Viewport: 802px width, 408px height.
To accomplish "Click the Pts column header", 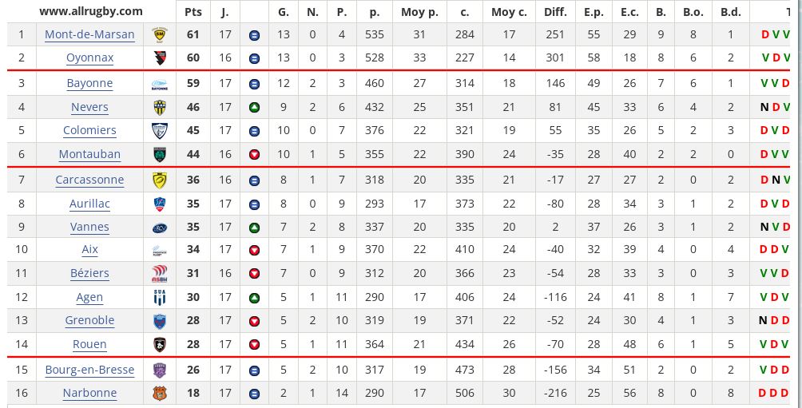I will (193, 12).
